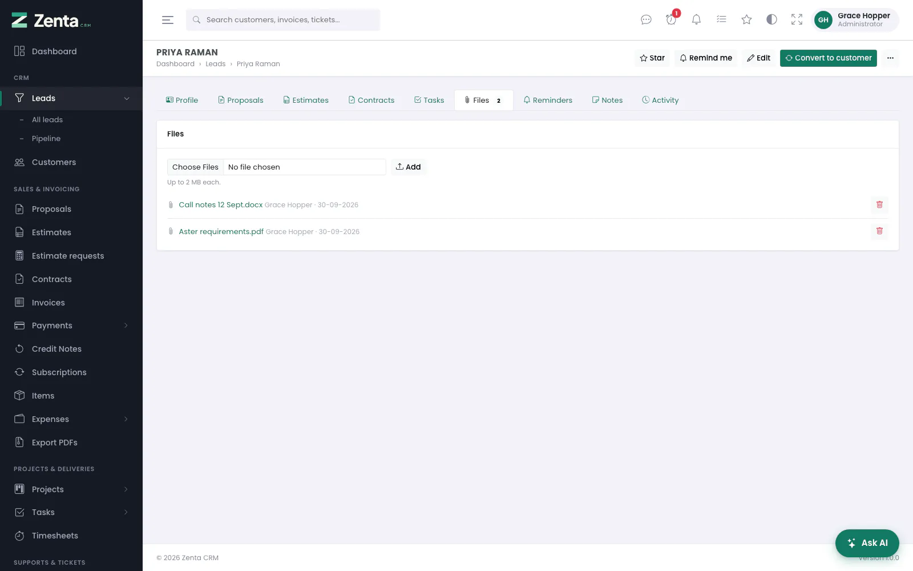Enter fullscreen mode icon
The height and width of the screenshot is (571, 913).
(797, 20)
